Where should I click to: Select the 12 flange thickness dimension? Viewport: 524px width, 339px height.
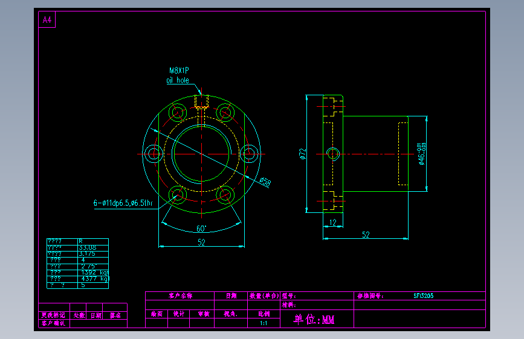pos(333,222)
